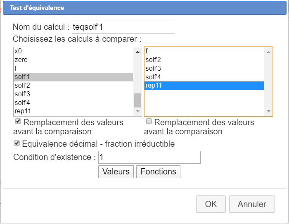The image size is (289, 224).
Task: Choose 'zero' in the left calculation list
Action: tap(21, 60)
